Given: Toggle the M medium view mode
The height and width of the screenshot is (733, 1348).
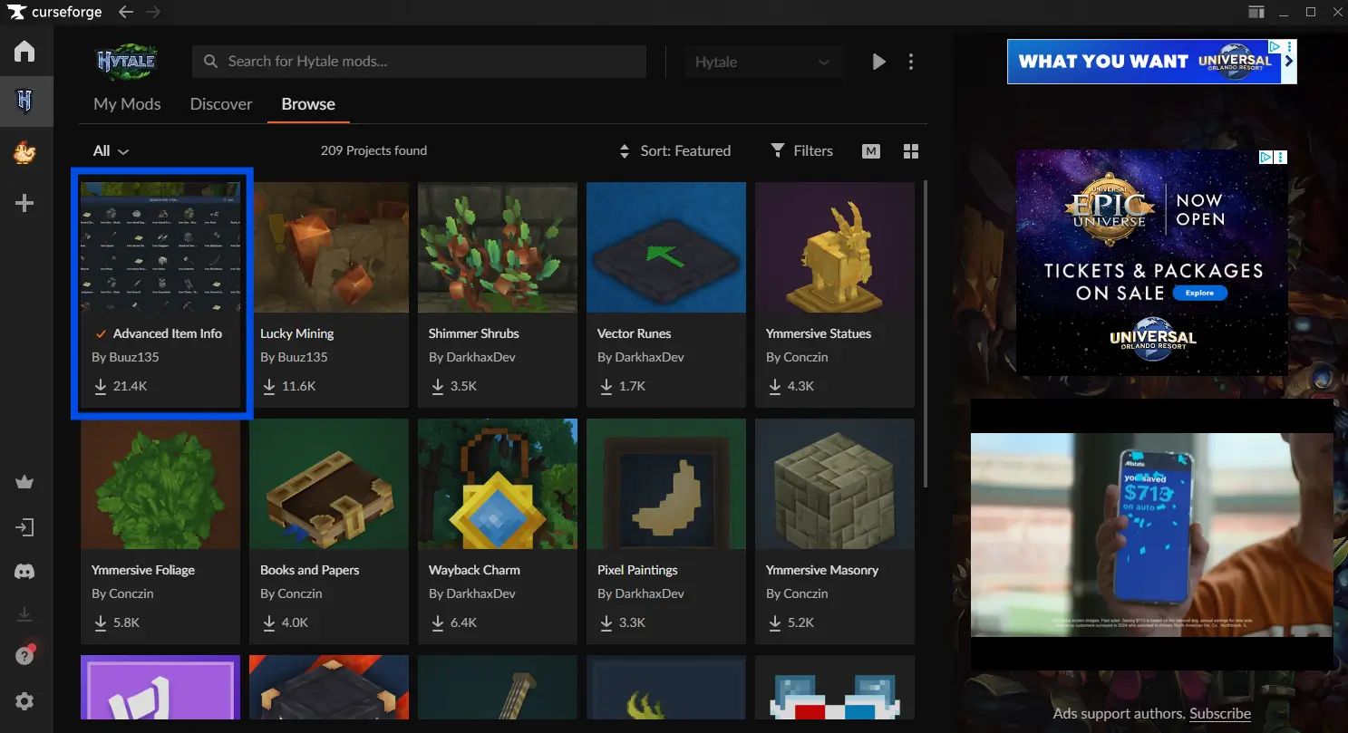Looking at the screenshot, I should point(871,151).
